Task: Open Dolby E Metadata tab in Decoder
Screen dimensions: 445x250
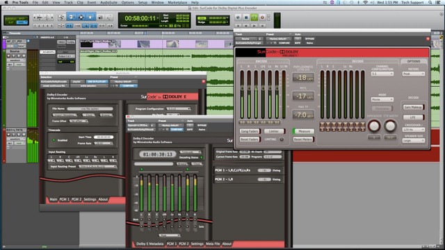Action: (x=150, y=244)
